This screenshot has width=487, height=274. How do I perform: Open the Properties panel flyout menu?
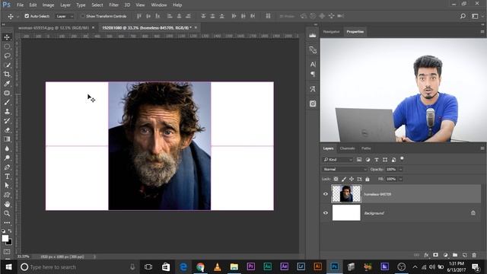coord(482,32)
